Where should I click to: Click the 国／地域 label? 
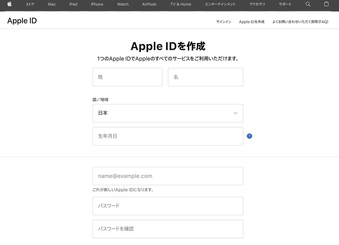click(x=100, y=99)
